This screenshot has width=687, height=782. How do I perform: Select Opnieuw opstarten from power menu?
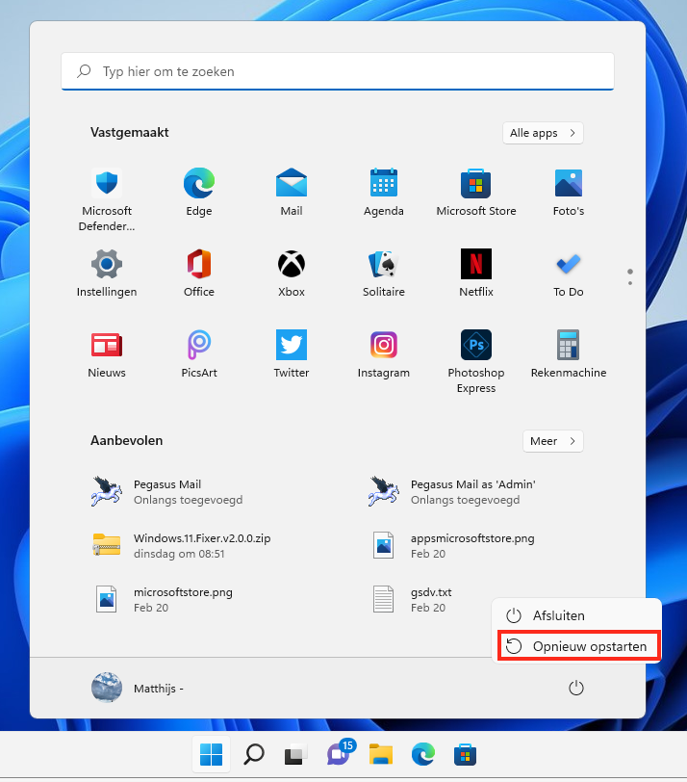[578, 646]
